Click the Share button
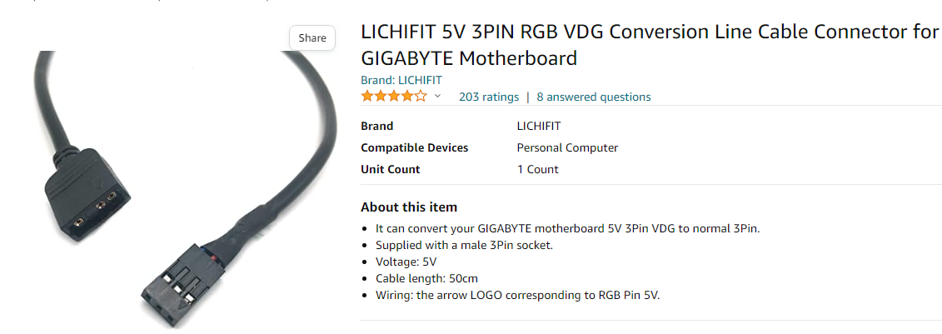This screenshot has height=334, width=942. [312, 38]
